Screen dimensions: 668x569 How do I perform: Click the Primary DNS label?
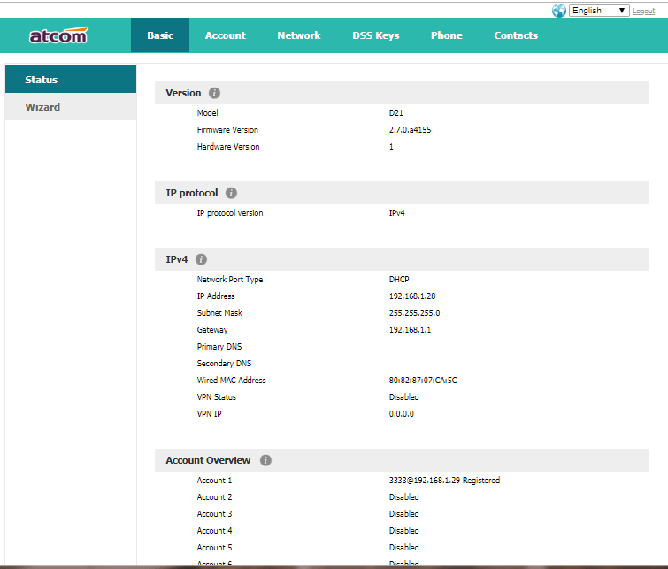tap(219, 347)
